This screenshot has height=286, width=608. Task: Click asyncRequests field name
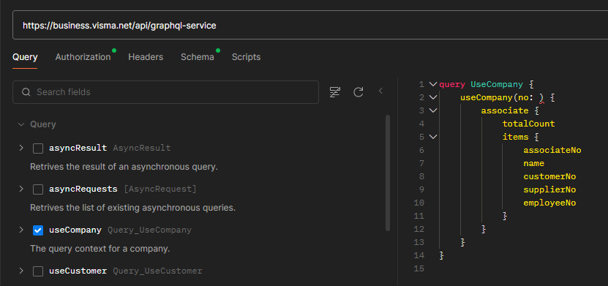[x=83, y=189]
